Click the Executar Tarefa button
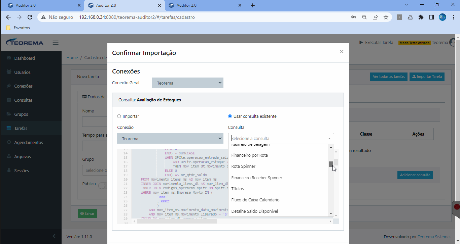 376,43
